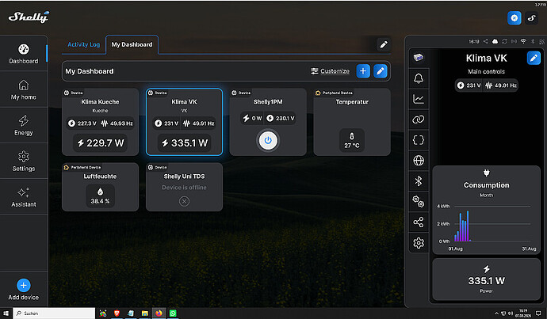Toggle the Shelly1PM power button

click(268, 140)
